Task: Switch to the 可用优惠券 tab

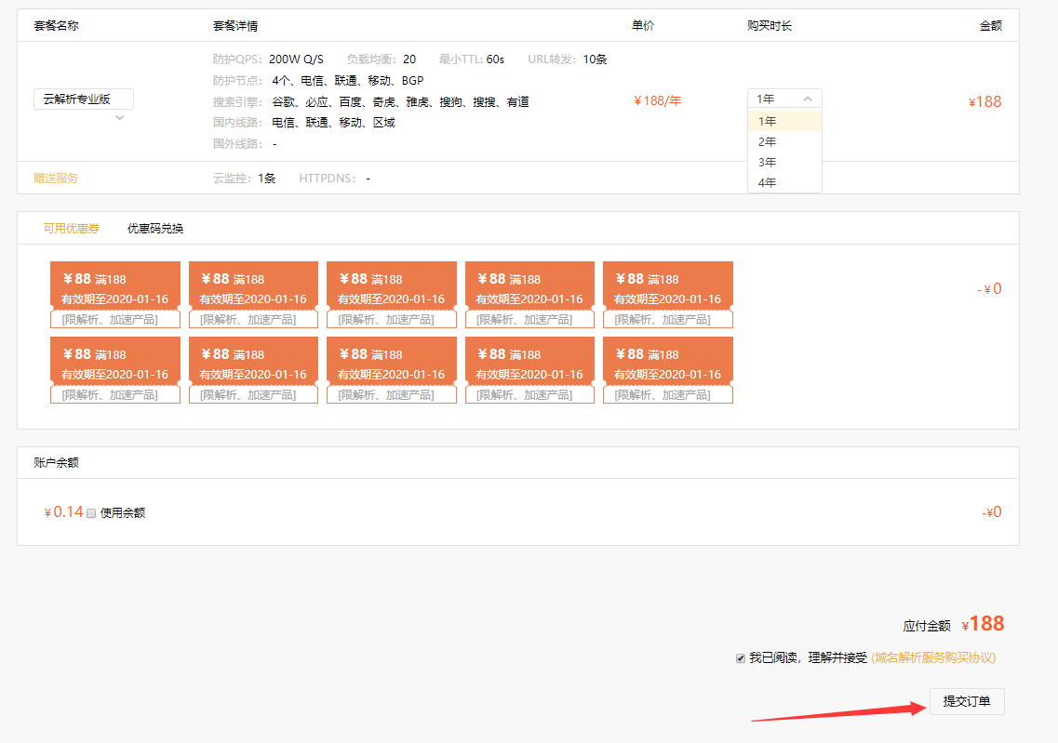Action: click(73, 228)
